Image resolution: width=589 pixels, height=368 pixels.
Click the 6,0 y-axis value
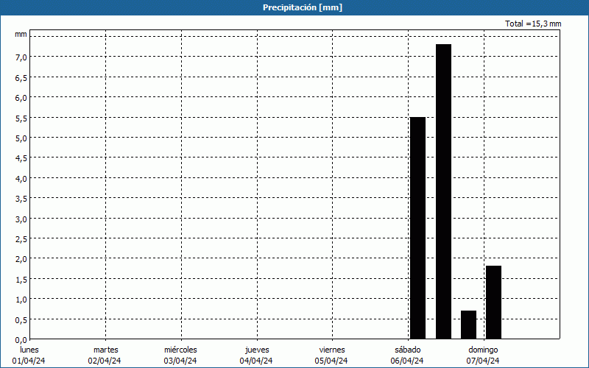coord(21,98)
